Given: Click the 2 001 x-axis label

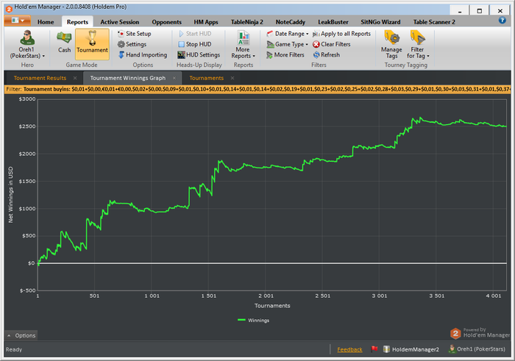Looking at the screenshot, I should (266, 296).
